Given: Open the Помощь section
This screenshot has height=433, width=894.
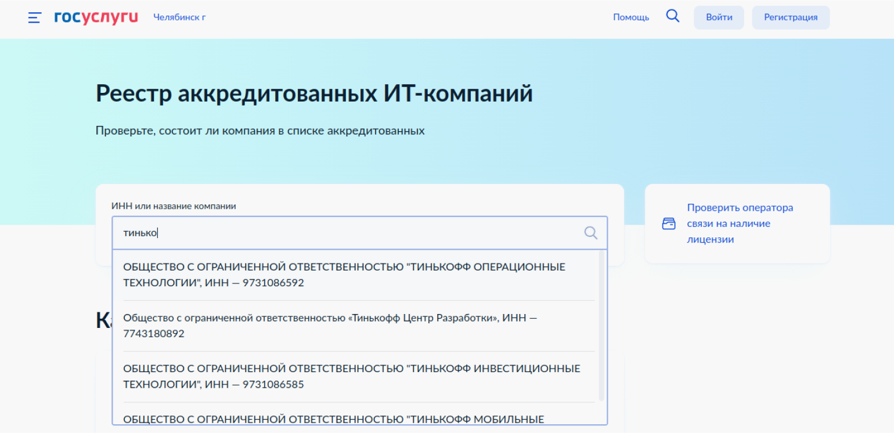Looking at the screenshot, I should [x=631, y=17].
